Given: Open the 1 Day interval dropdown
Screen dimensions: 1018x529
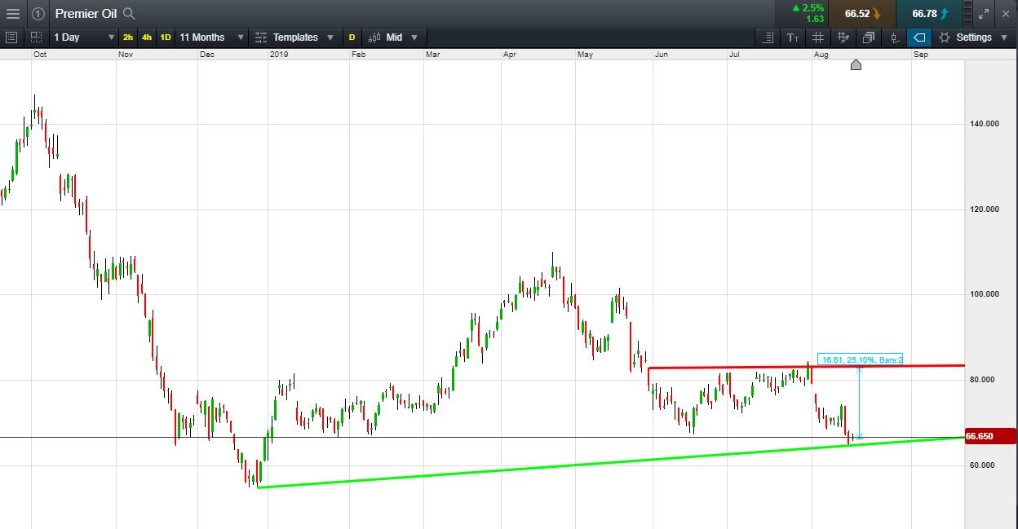Looking at the screenshot, I should (84, 37).
